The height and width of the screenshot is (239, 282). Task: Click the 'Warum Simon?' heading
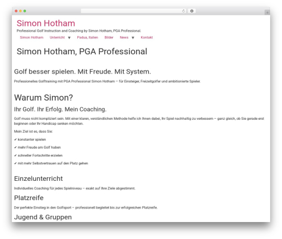pyautogui.click(x=43, y=98)
